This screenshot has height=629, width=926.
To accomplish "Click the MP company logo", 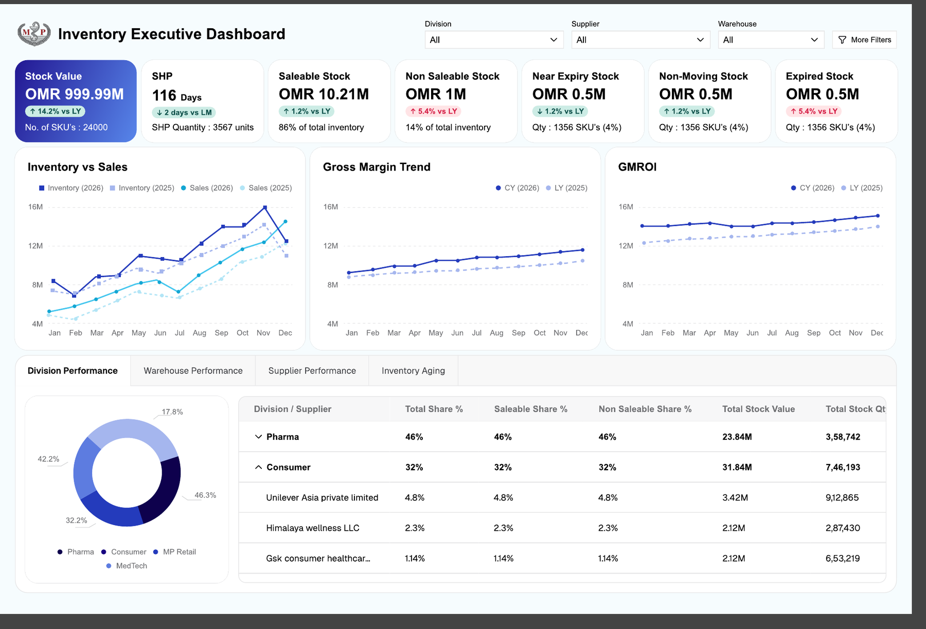I will [x=34, y=33].
